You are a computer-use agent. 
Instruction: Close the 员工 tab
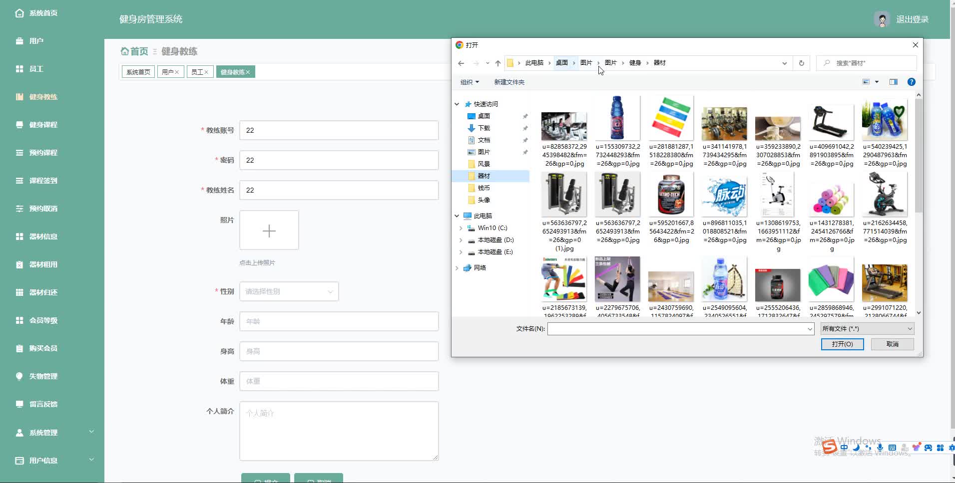[x=206, y=72]
